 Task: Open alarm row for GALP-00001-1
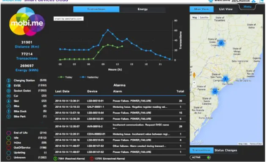point(120,107)
